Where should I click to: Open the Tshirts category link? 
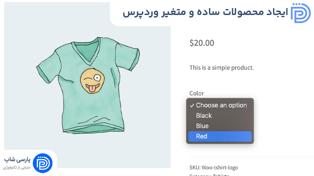click(x=221, y=175)
